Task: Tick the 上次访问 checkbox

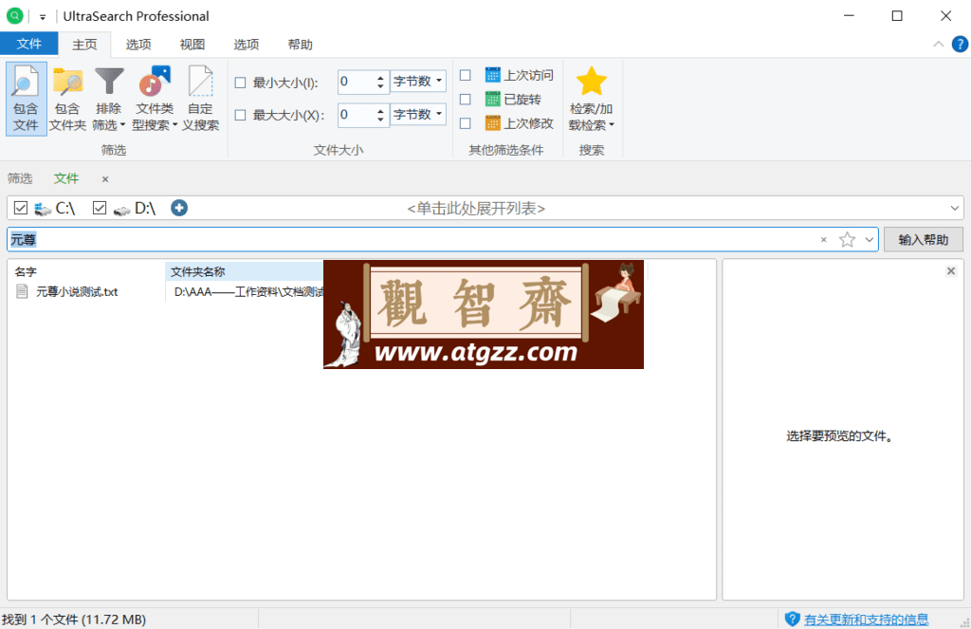Action: pyautogui.click(x=465, y=75)
